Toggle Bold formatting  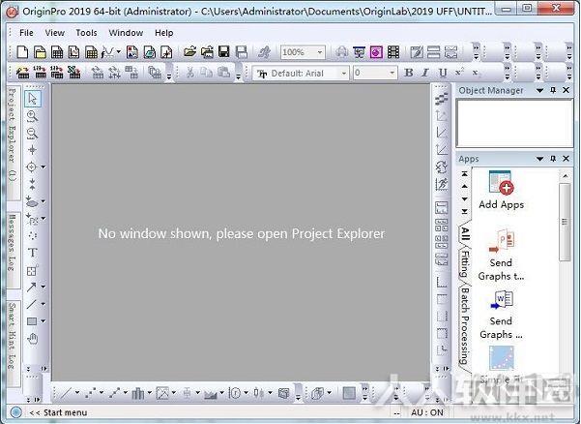coord(409,73)
